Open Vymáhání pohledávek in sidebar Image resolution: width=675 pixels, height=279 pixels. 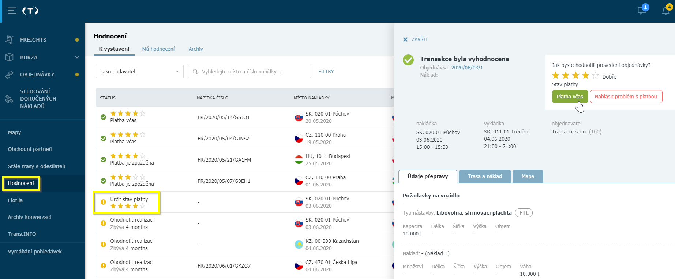click(x=35, y=252)
